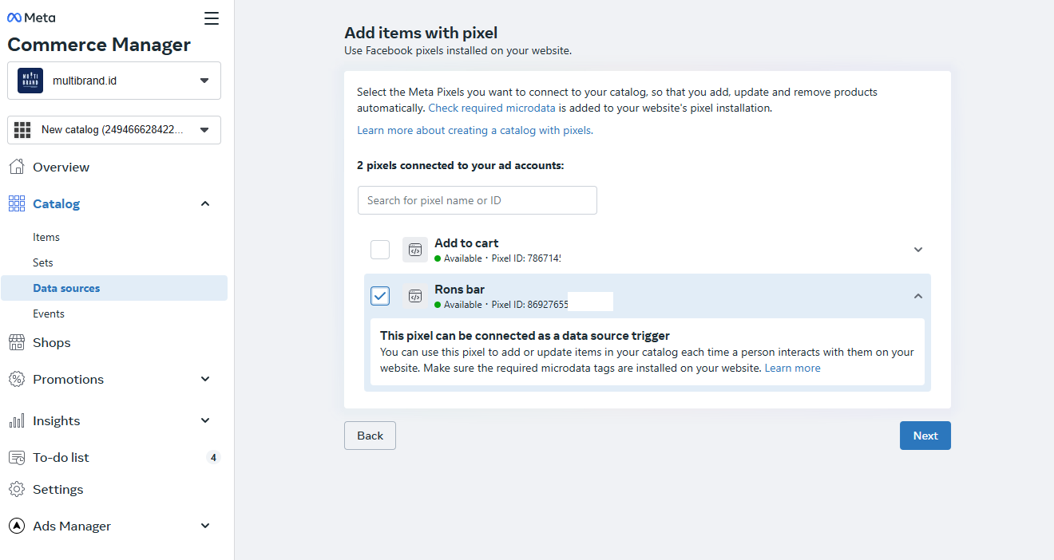Click the Next button
This screenshot has height=560, width=1054.
pyautogui.click(x=925, y=436)
